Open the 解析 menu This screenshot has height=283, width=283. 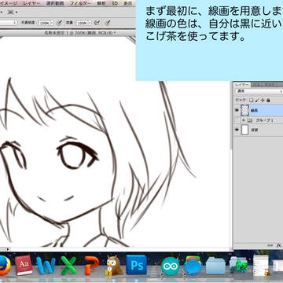(101, 3)
